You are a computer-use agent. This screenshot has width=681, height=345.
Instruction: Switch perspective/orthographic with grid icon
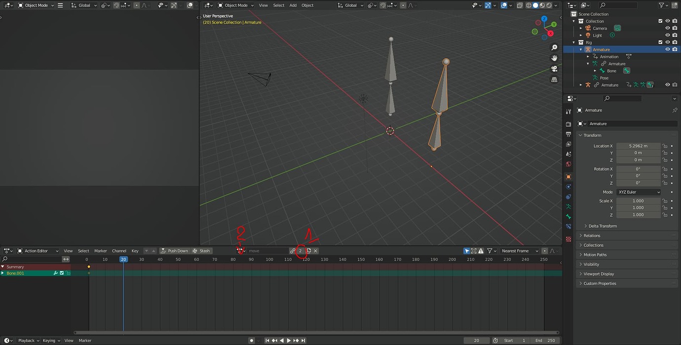coord(554,79)
